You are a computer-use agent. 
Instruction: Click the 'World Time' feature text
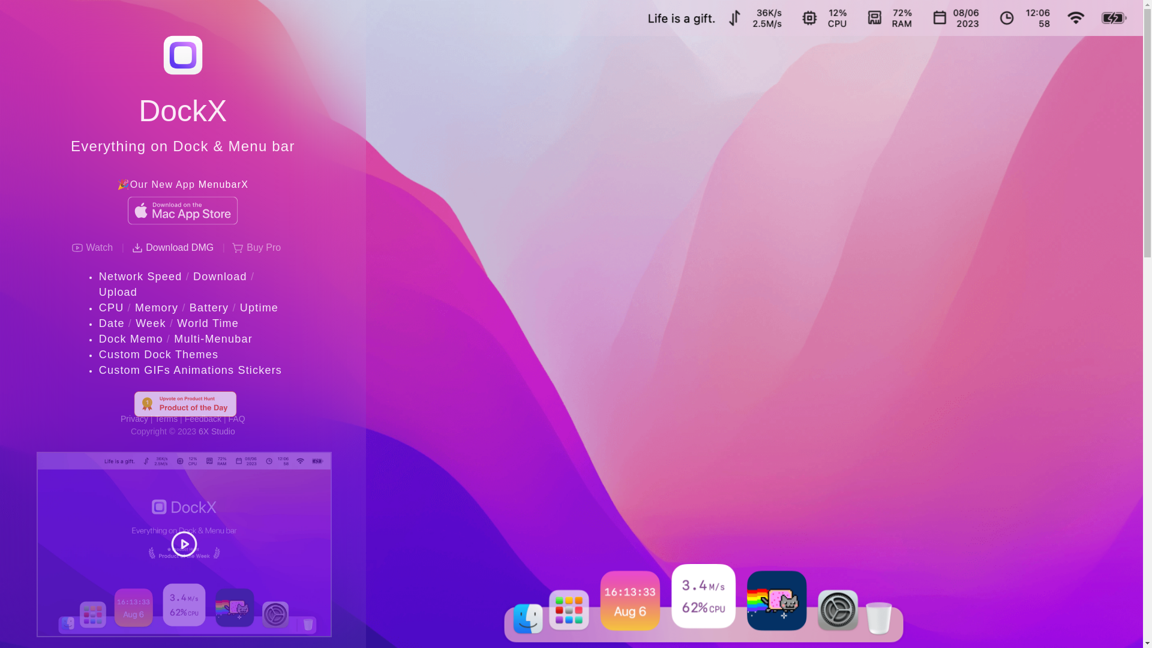tap(208, 323)
